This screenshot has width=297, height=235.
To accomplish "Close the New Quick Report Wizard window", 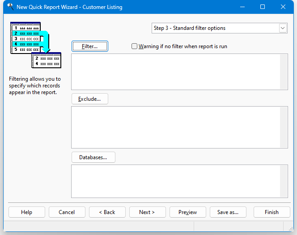I will click(283, 7).
